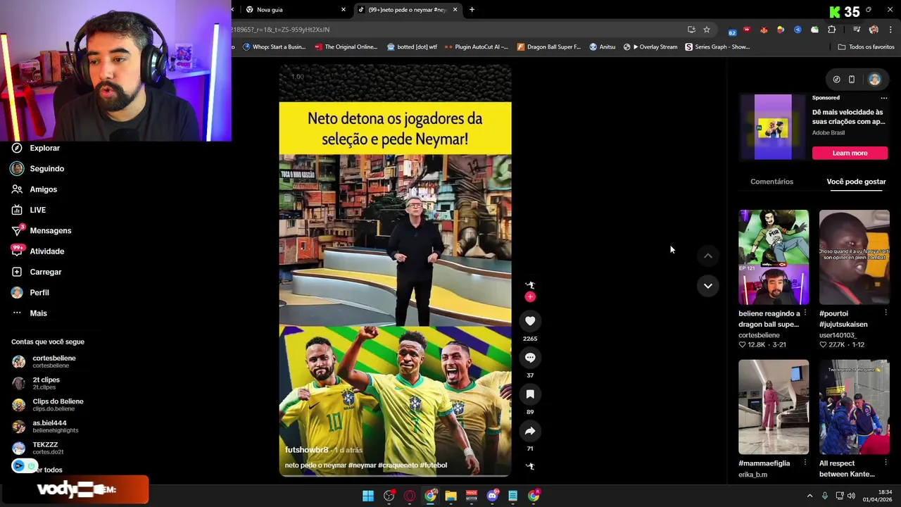Switch to Você pode gostar tab
Image resolution: width=901 pixels, height=507 pixels.
pos(856,182)
